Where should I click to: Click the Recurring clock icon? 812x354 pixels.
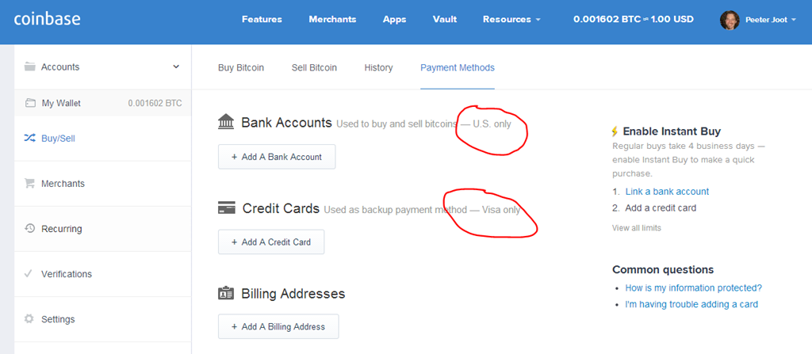[x=30, y=228]
